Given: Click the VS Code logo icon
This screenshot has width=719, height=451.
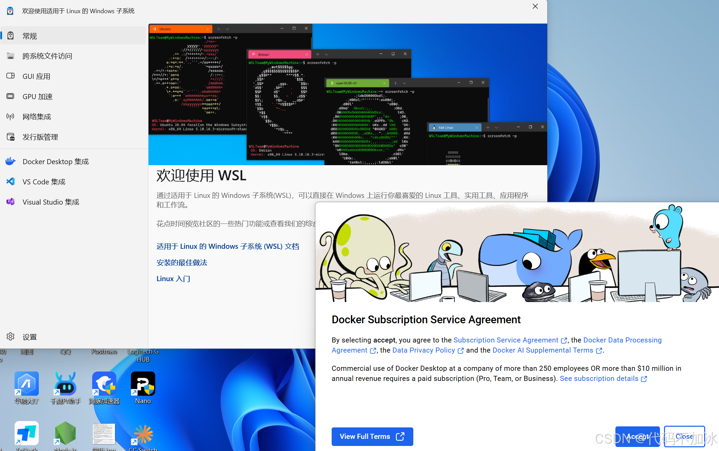Looking at the screenshot, I should click(x=10, y=182).
